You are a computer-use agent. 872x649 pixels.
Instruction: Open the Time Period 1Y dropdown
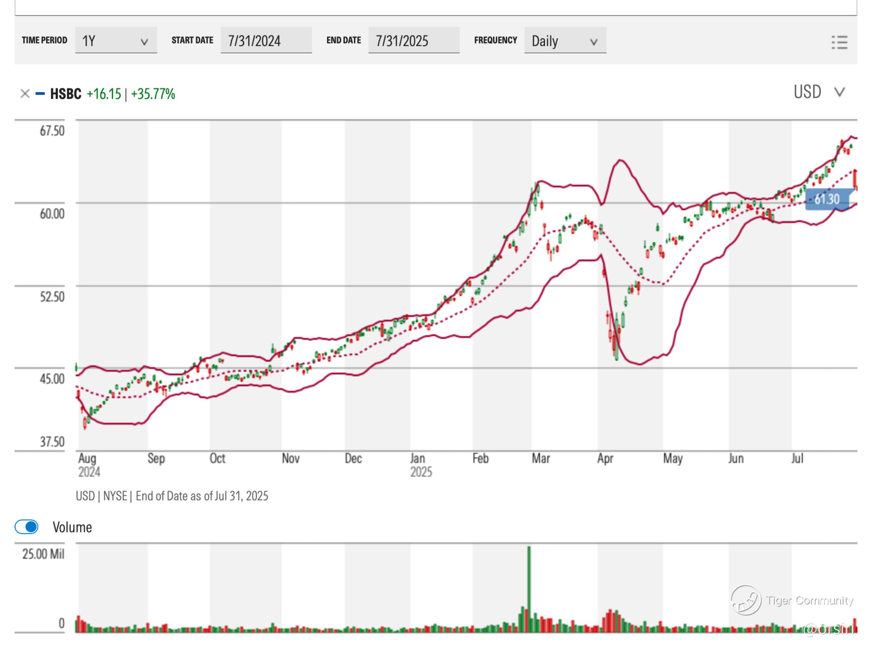coord(115,40)
